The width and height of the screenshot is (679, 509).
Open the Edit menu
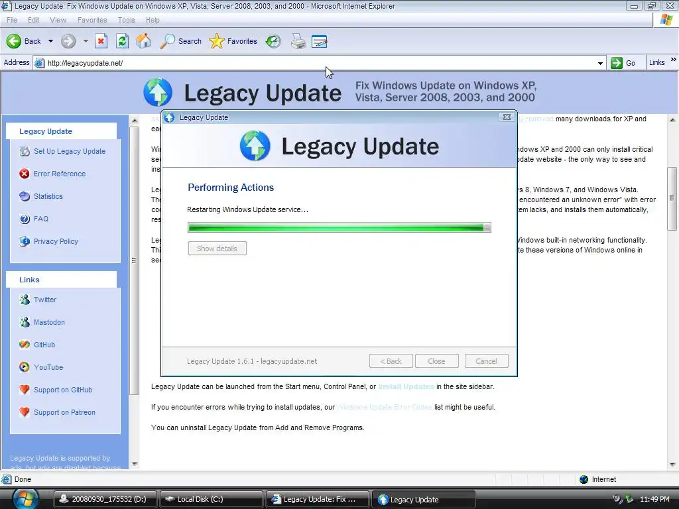tap(33, 20)
